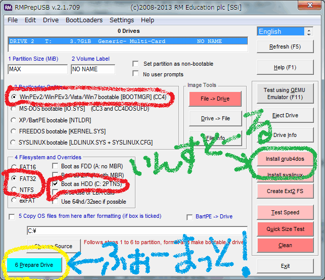Click the File Info button
The height and width of the screenshot is (280, 325).
215,138
